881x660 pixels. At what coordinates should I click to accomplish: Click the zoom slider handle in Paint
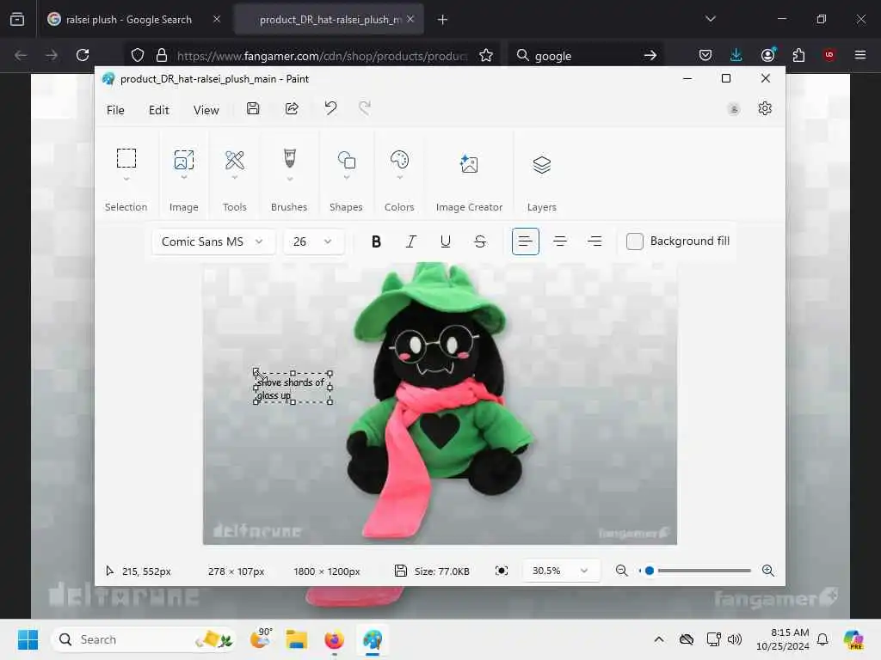coord(650,571)
